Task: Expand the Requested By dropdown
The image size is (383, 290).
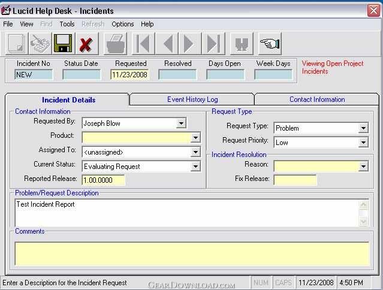Action: [x=181, y=123]
